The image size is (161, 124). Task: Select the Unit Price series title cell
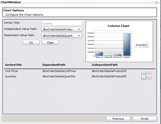click(11, 71)
